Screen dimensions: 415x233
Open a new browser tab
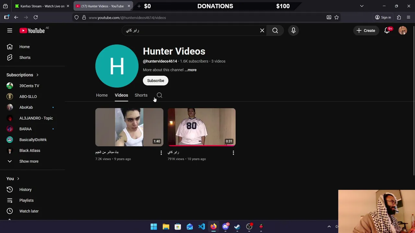pos(139,6)
